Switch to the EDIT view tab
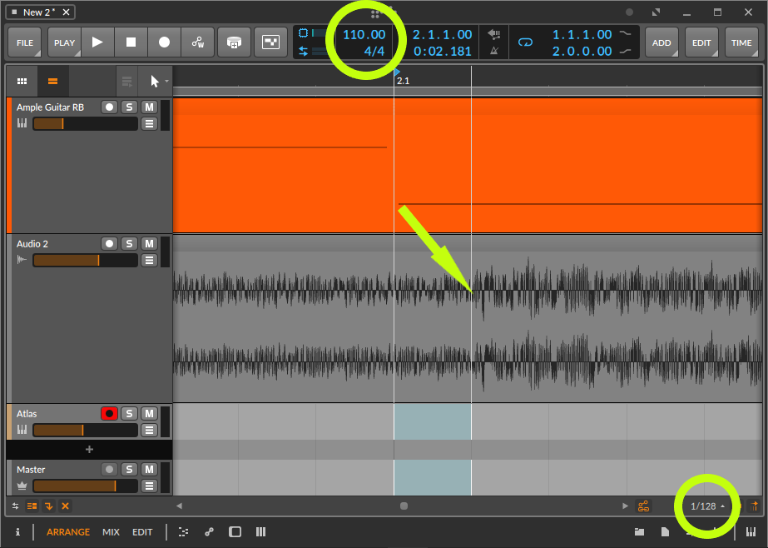768x548 pixels. tap(142, 531)
